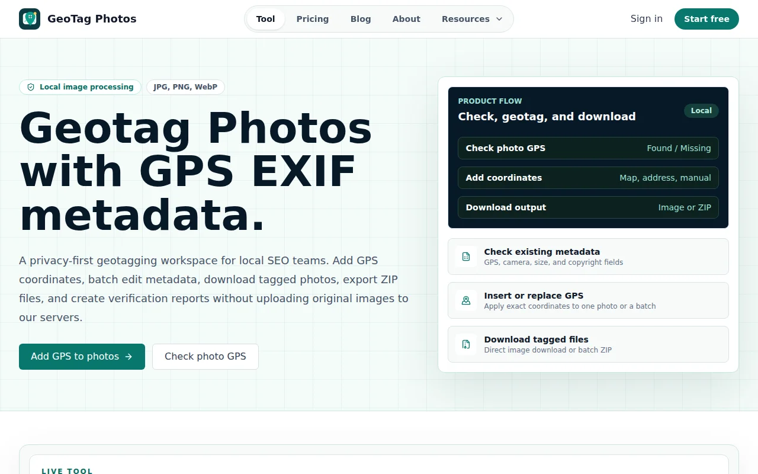Click the Resources chevron arrow

pyautogui.click(x=499, y=19)
